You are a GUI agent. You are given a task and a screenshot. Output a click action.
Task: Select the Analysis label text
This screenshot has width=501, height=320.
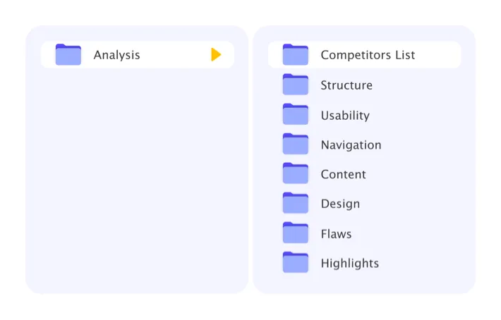[x=117, y=55]
